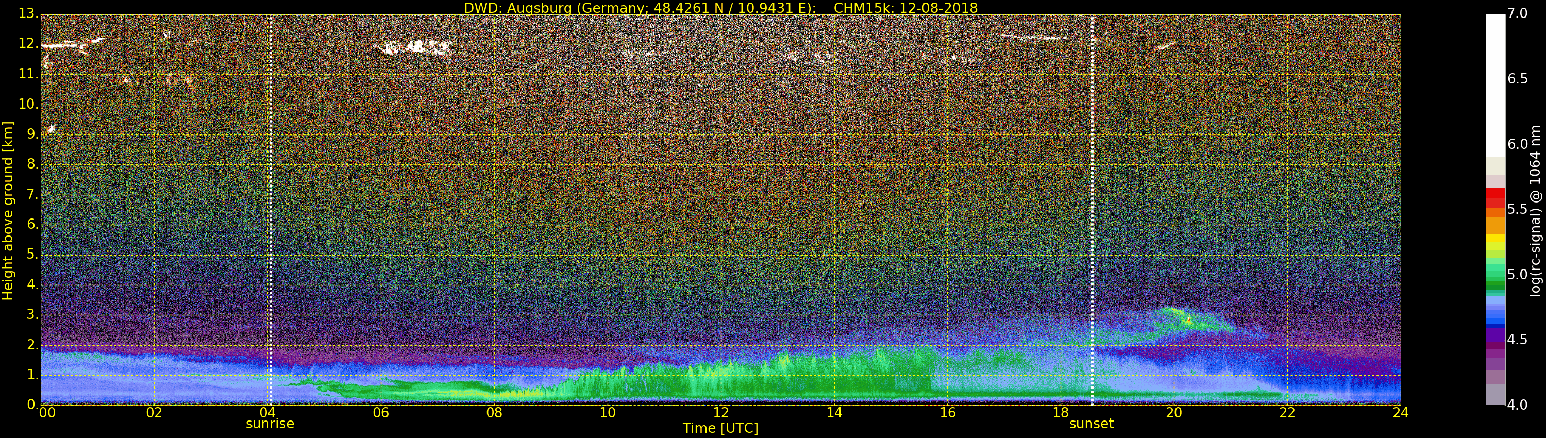
Task: Click height axis tick label "0."
Action: (32, 405)
